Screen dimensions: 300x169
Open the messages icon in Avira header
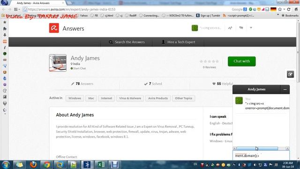click(241, 28)
